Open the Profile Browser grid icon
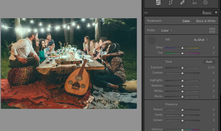The height and width of the screenshot is (131, 221). click(212, 30)
